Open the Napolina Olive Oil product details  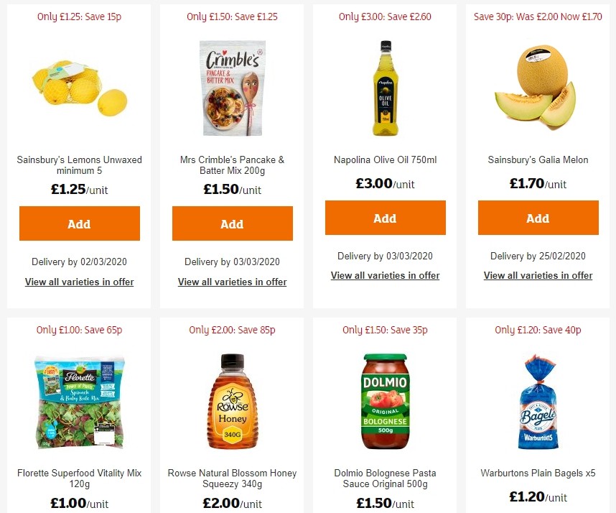(385, 160)
